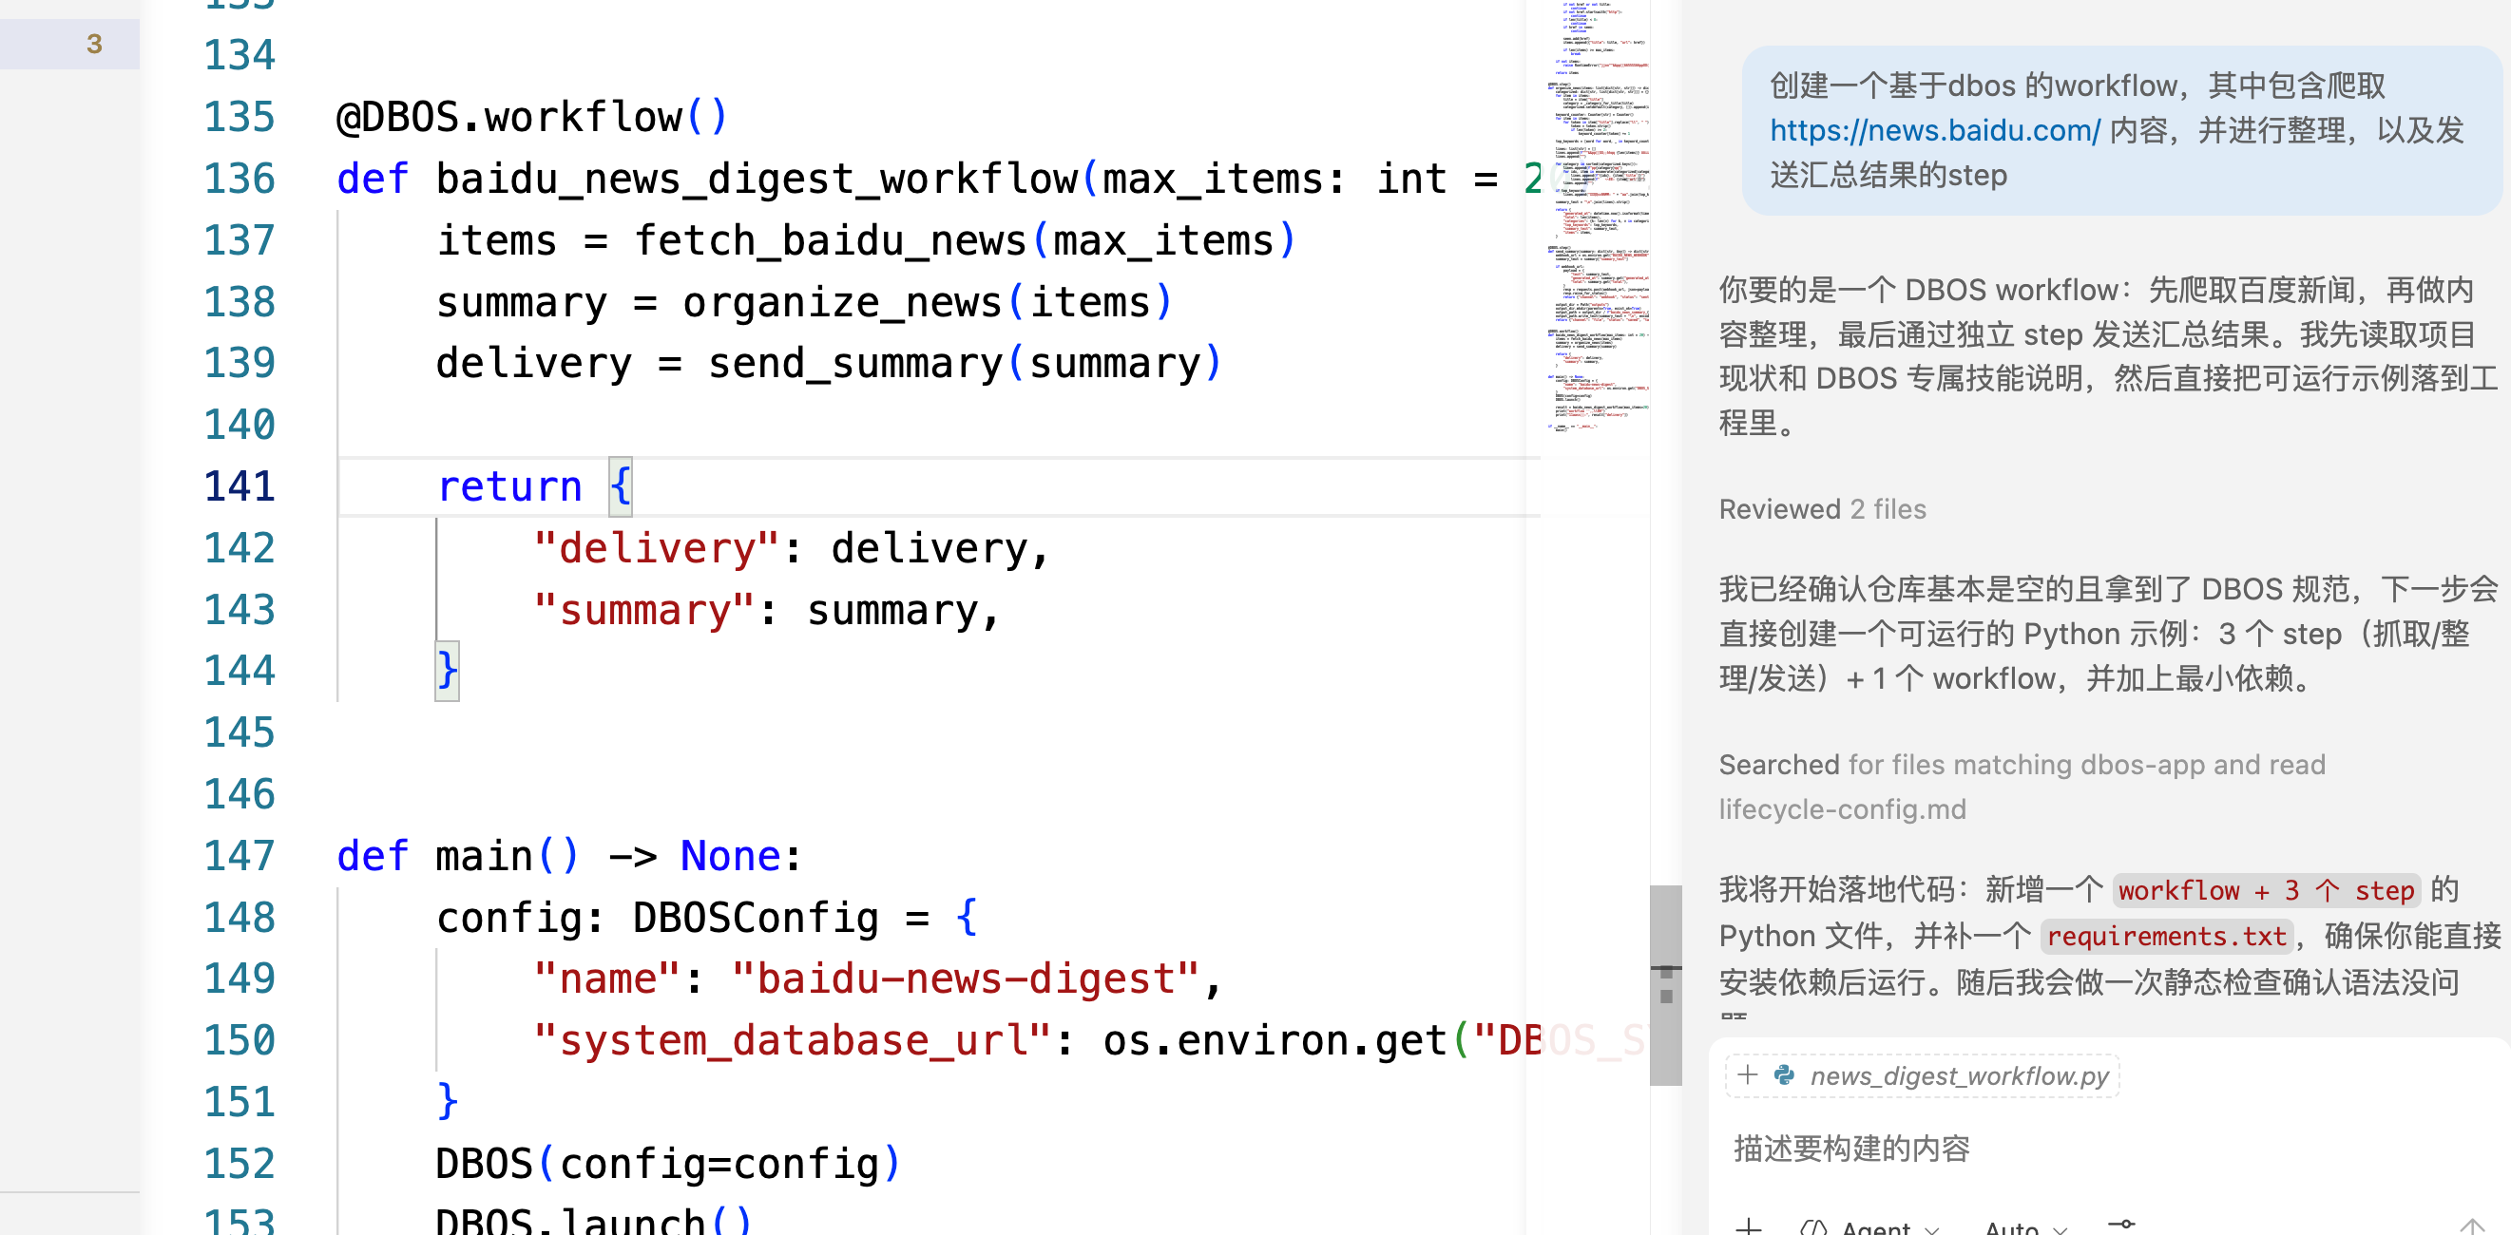This screenshot has height=1235, width=2511.
Task: Expand the Reviewed 2 files section
Action: [x=1822, y=508]
